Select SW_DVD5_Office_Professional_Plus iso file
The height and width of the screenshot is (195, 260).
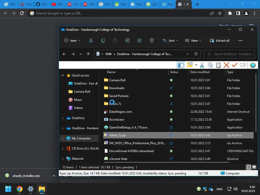click(x=178, y=143)
